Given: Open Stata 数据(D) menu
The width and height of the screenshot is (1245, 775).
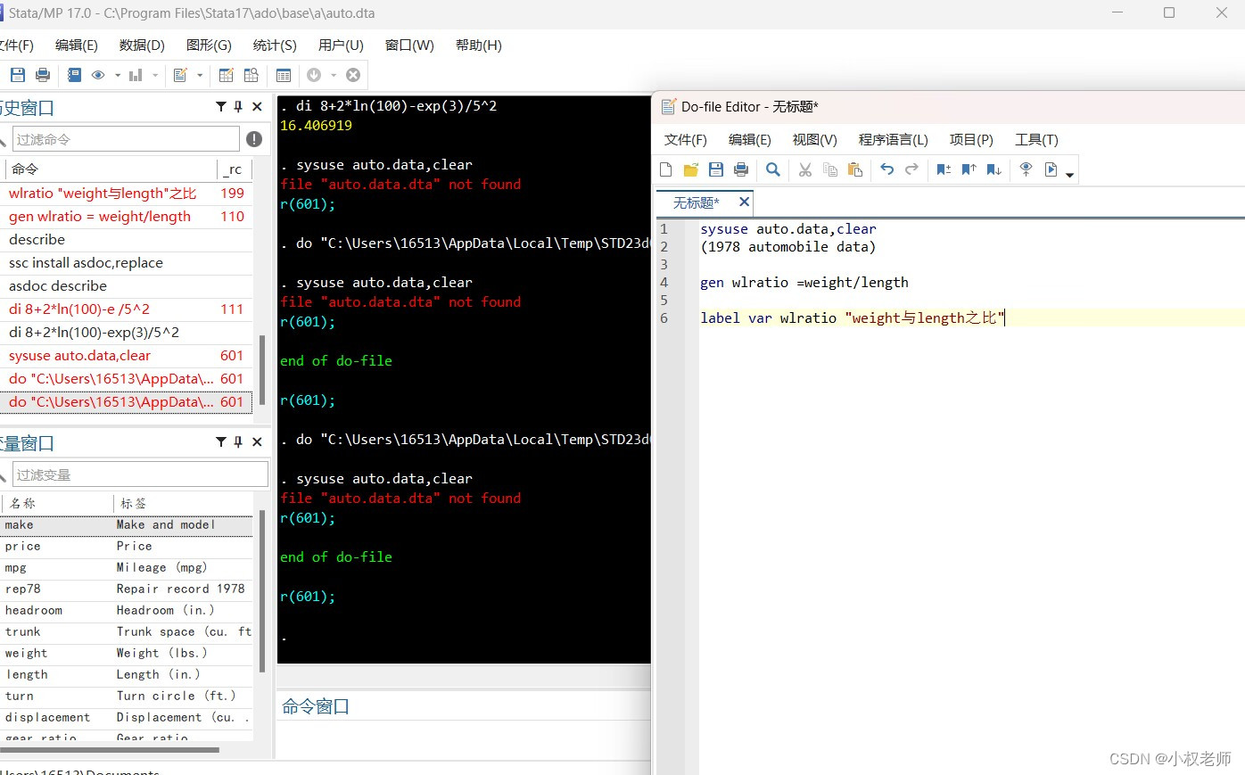Looking at the screenshot, I should point(142,45).
